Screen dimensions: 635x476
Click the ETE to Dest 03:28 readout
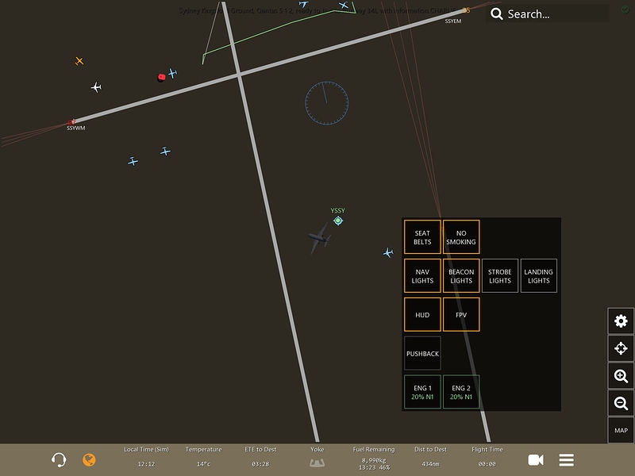(260, 457)
